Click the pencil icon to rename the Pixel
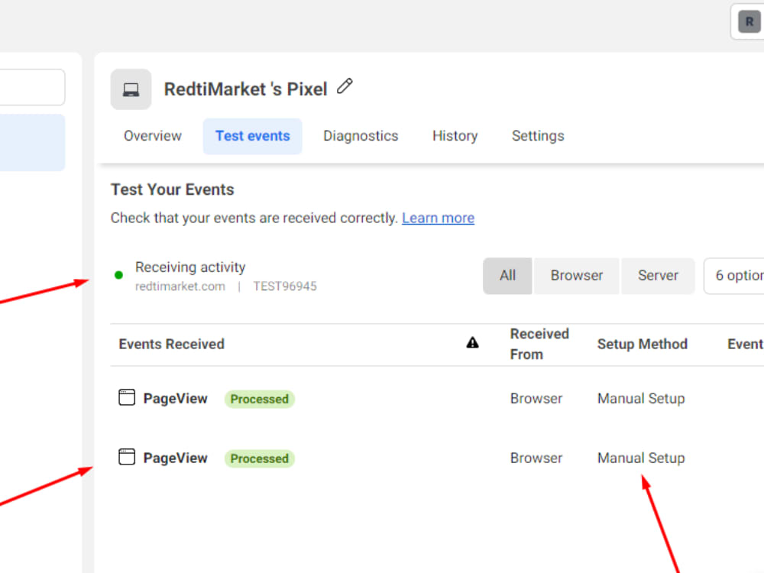 [345, 86]
